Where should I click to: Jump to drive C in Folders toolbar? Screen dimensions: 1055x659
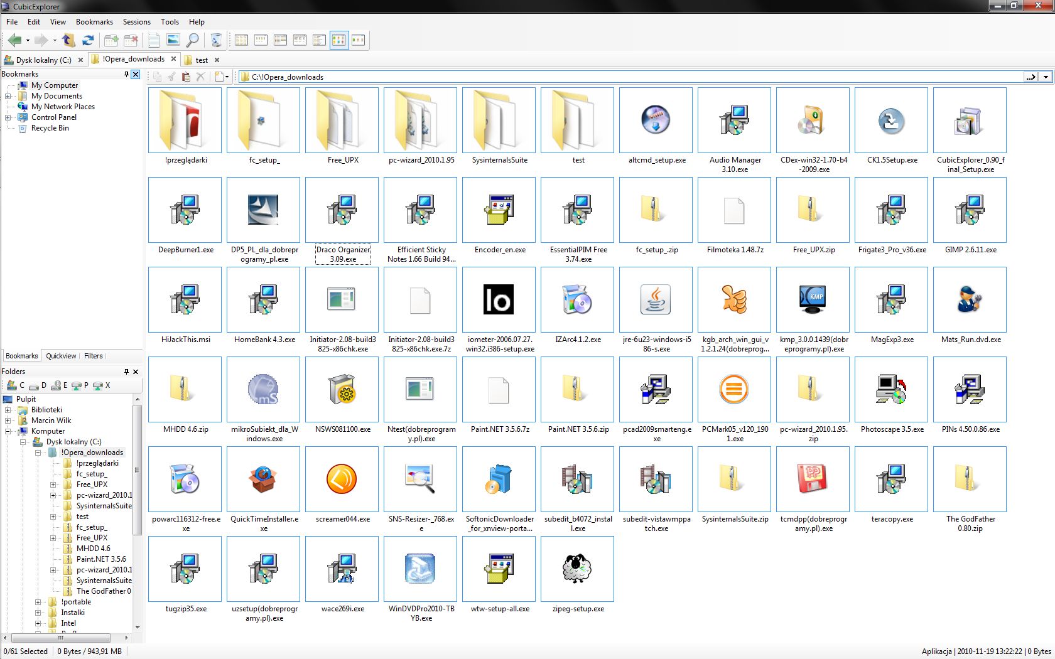(x=15, y=385)
